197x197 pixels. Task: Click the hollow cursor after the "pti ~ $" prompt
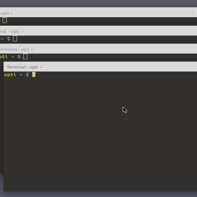coord(25,57)
